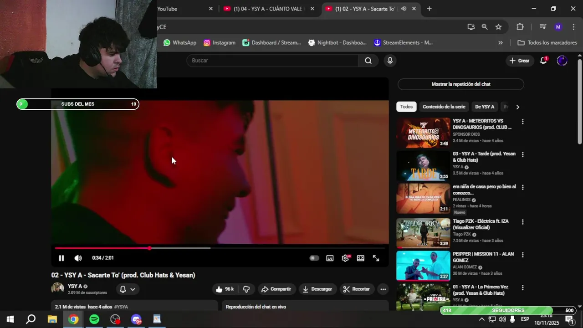Open options for era niña de casa video
The image size is (583, 328).
point(522,187)
